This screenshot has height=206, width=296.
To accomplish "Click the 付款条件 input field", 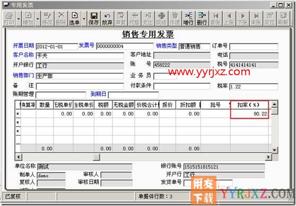I will tap(182, 86).
